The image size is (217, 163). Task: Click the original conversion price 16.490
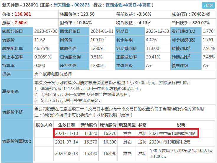tap(110, 154)
